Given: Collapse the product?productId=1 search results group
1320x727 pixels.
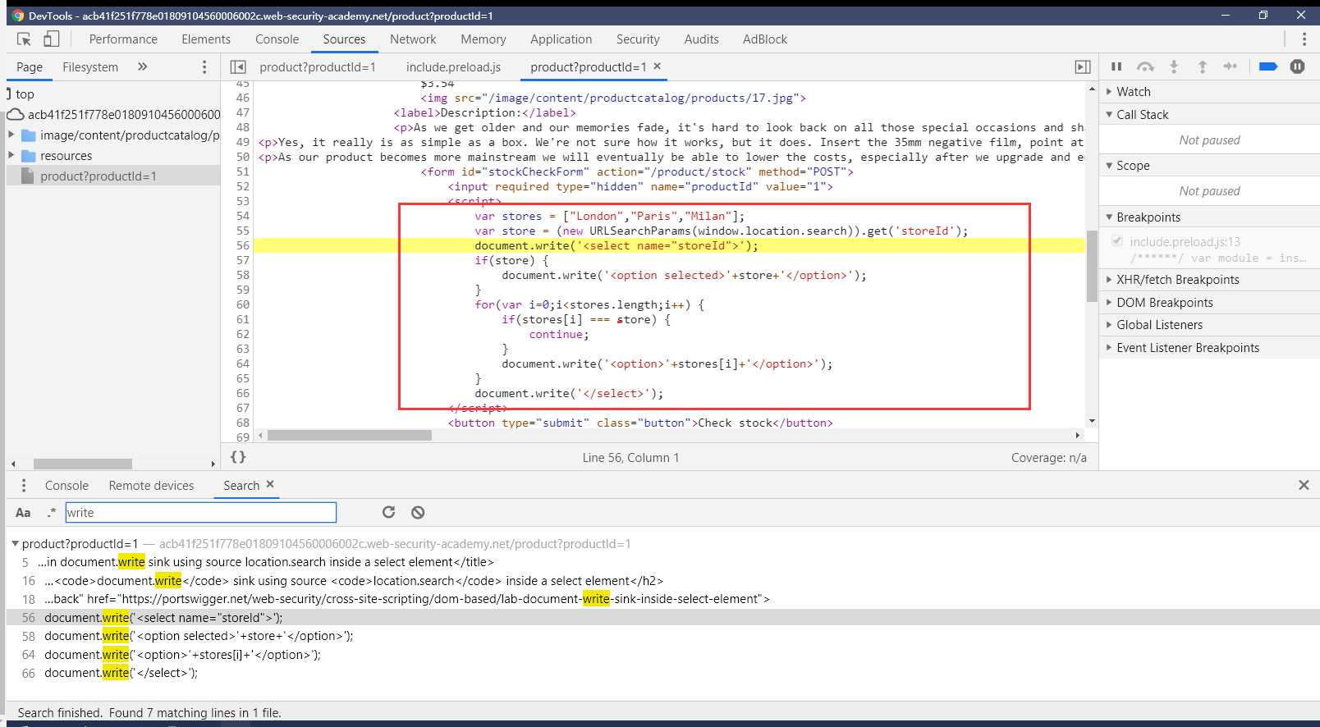Looking at the screenshot, I should click(x=15, y=543).
